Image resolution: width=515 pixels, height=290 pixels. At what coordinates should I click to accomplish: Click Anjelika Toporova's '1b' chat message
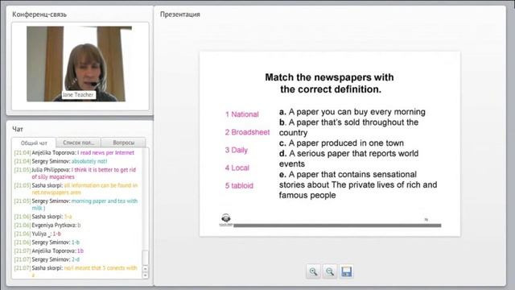tap(48, 251)
